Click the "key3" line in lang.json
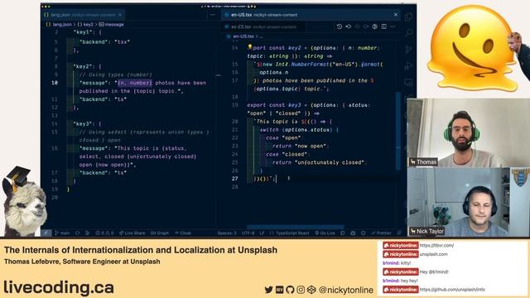530x298 pixels. 87,124
